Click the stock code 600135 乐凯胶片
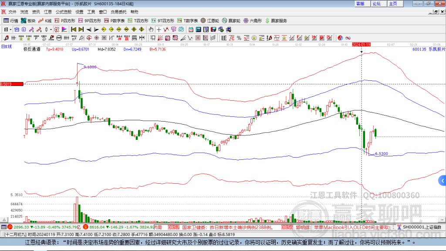446x251 pixels. 429,49
